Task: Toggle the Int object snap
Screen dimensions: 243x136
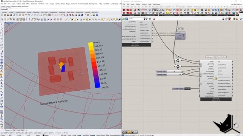Action: pyautogui.click(x=27, y=133)
